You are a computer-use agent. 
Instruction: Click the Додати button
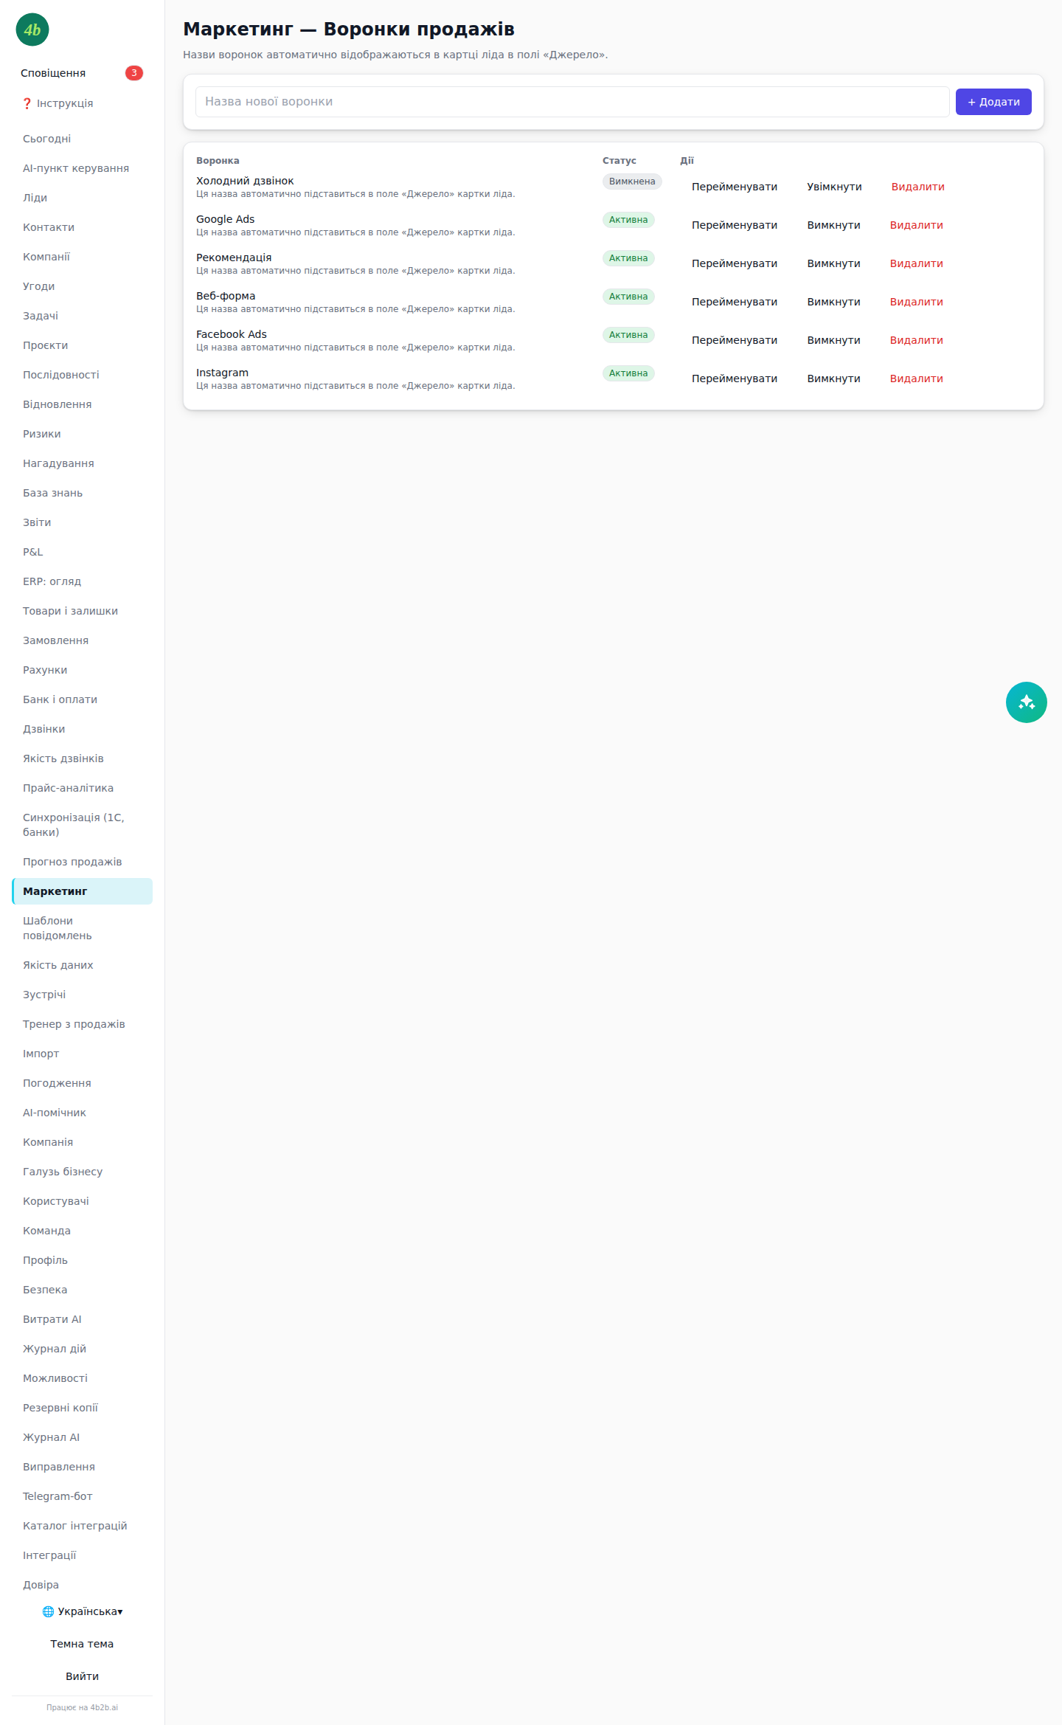click(x=993, y=102)
